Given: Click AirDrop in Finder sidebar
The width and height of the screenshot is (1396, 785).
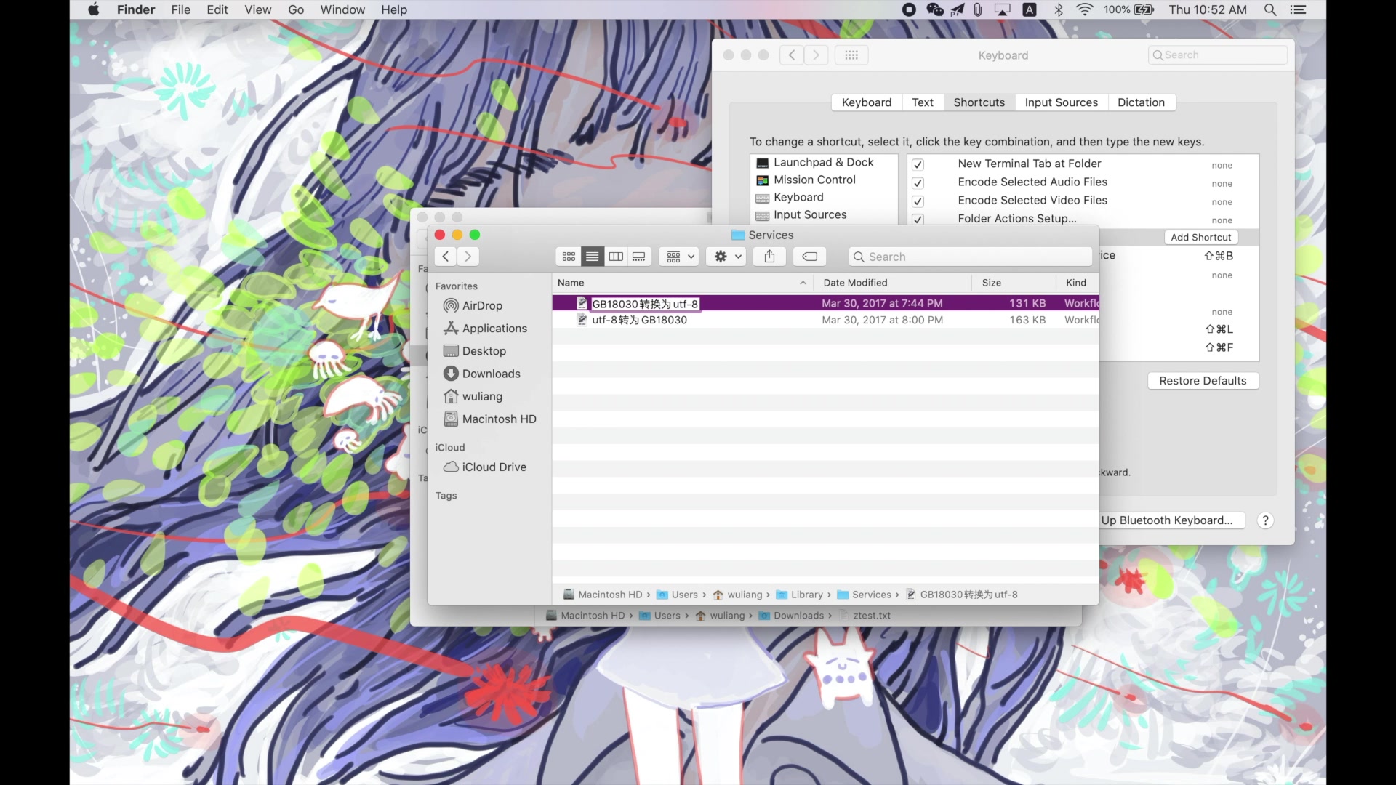Looking at the screenshot, I should pos(482,305).
